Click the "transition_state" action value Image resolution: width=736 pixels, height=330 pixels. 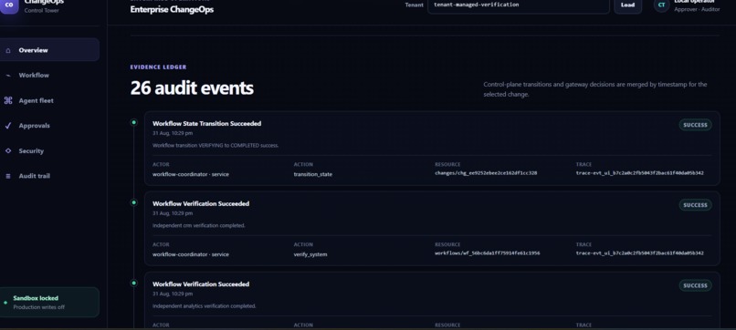(313, 174)
